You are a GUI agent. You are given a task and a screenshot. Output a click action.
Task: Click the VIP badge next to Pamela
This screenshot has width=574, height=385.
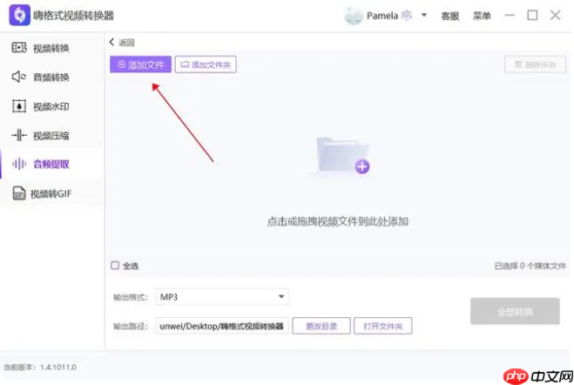(407, 16)
